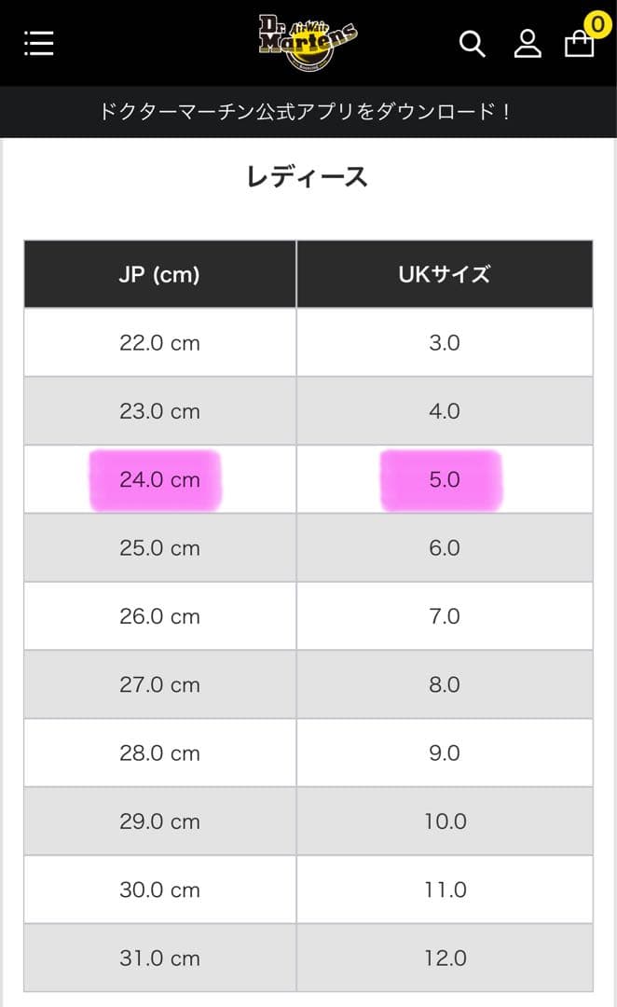Click the UK size 10.0 cell
This screenshot has height=1007, width=617.
point(445,821)
